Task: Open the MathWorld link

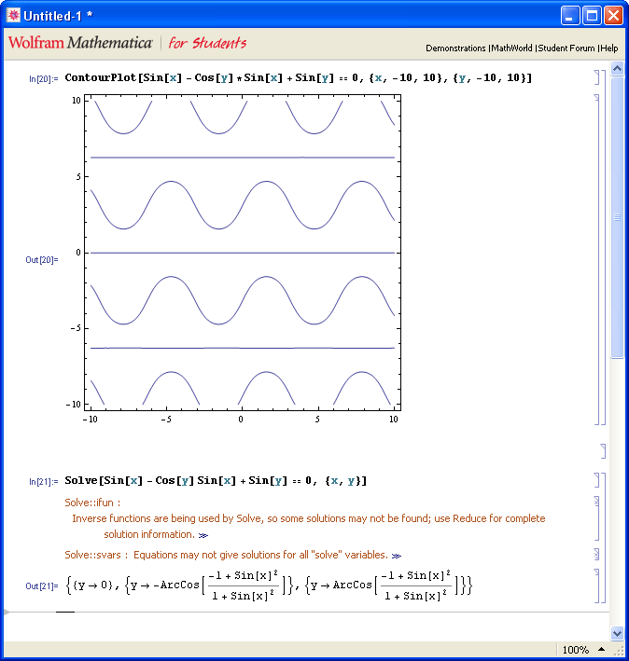Action: 511,48
